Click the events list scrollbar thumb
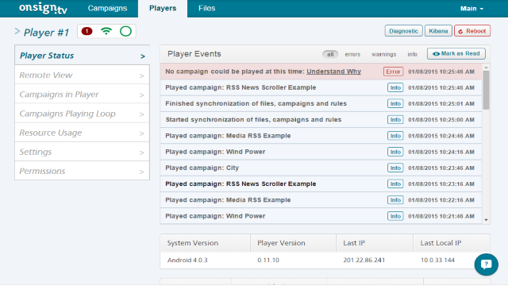This screenshot has width=508, height=286. 486,90
